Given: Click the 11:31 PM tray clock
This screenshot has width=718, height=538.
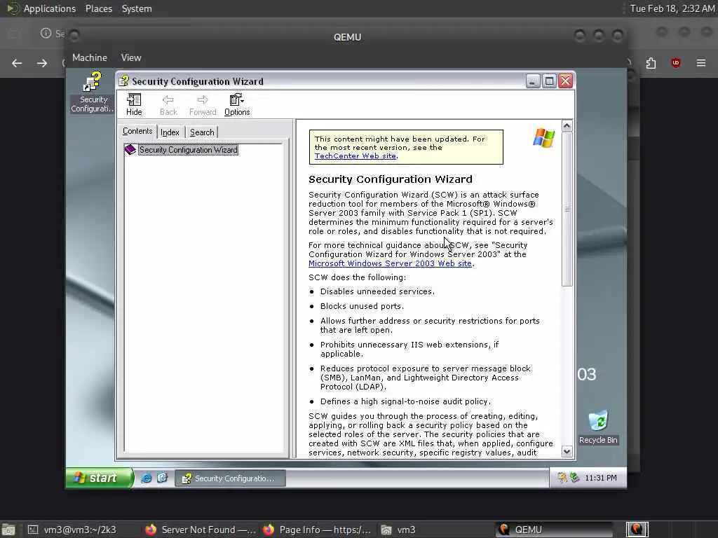Looking at the screenshot, I should pos(600,478).
